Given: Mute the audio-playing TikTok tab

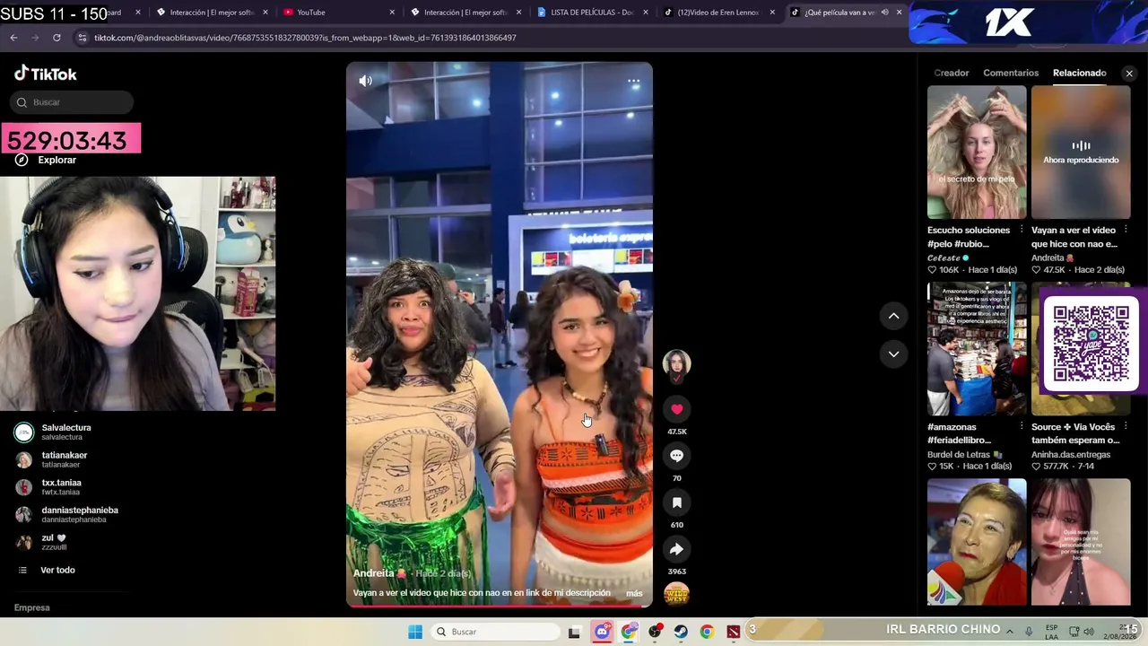Looking at the screenshot, I should click(x=884, y=13).
